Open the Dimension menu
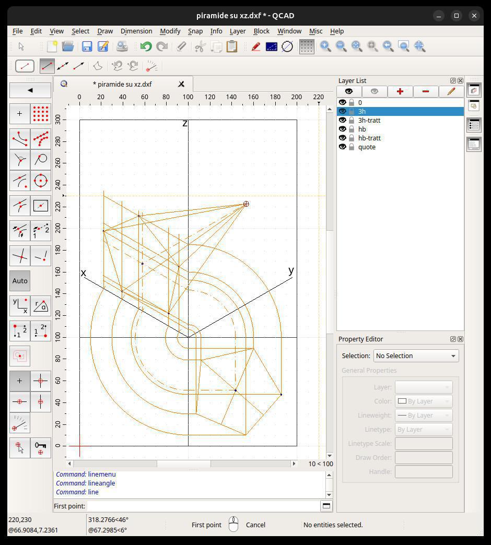This screenshot has height=545, width=491. click(x=136, y=31)
